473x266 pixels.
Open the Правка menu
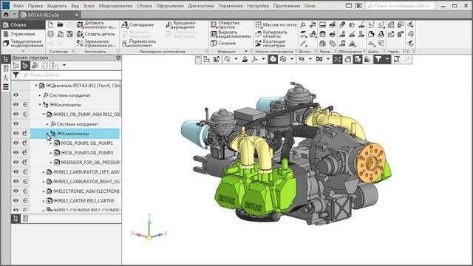pos(35,6)
